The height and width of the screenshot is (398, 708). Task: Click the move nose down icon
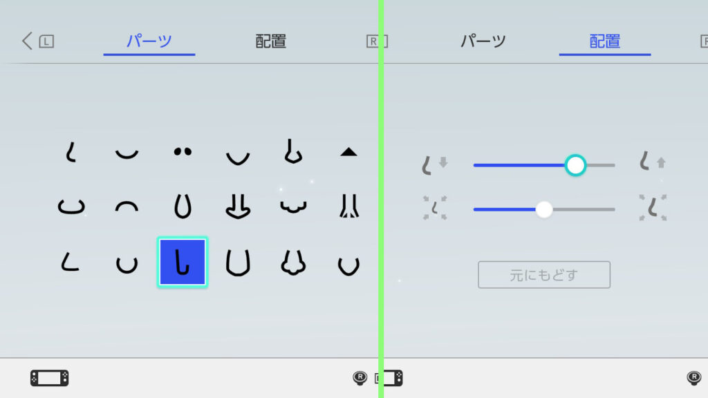tap(434, 164)
